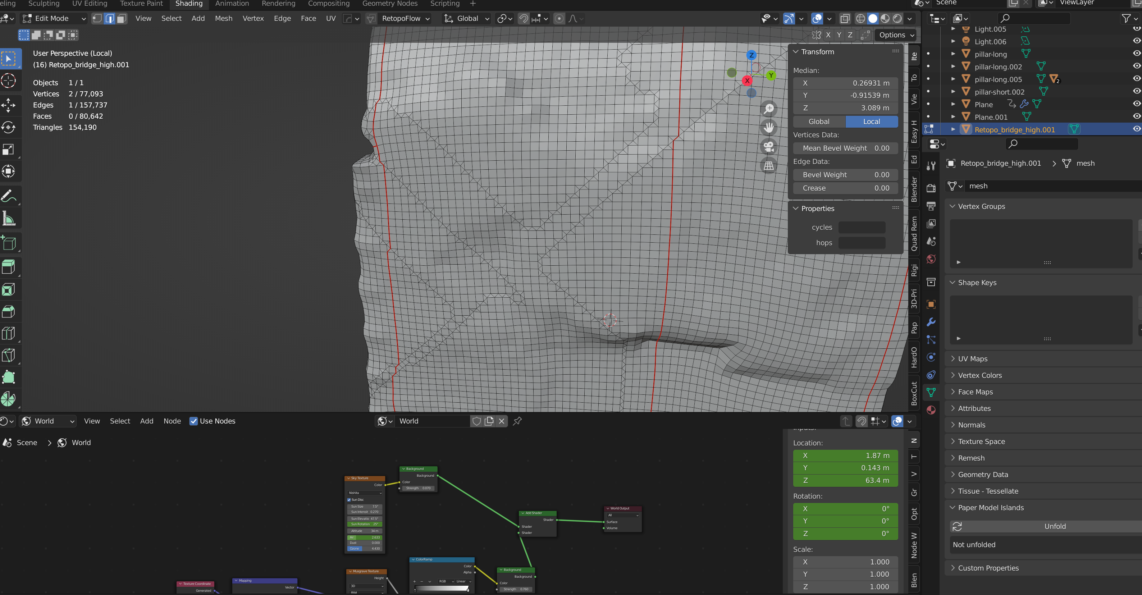Open the Vertex menu in viewport header
The image size is (1142, 595).
click(x=253, y=18)
